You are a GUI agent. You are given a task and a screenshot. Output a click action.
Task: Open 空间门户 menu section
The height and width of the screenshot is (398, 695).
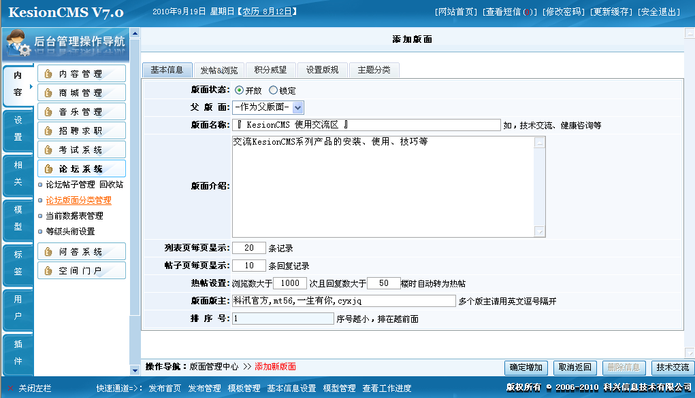click(82, 270)
